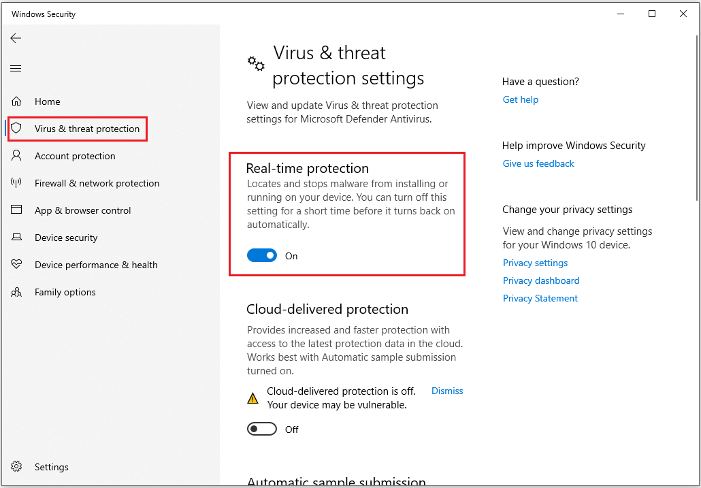Click the Give us feedback link
This screenshot has width=701, height=488.
coord(538,163)
